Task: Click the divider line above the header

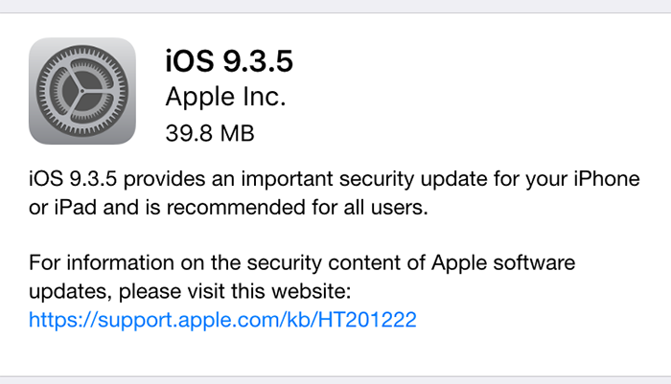Action: [335, 13]
